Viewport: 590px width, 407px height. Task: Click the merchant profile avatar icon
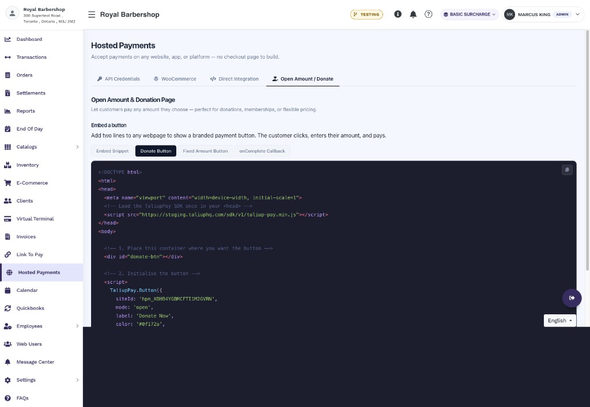12,14
